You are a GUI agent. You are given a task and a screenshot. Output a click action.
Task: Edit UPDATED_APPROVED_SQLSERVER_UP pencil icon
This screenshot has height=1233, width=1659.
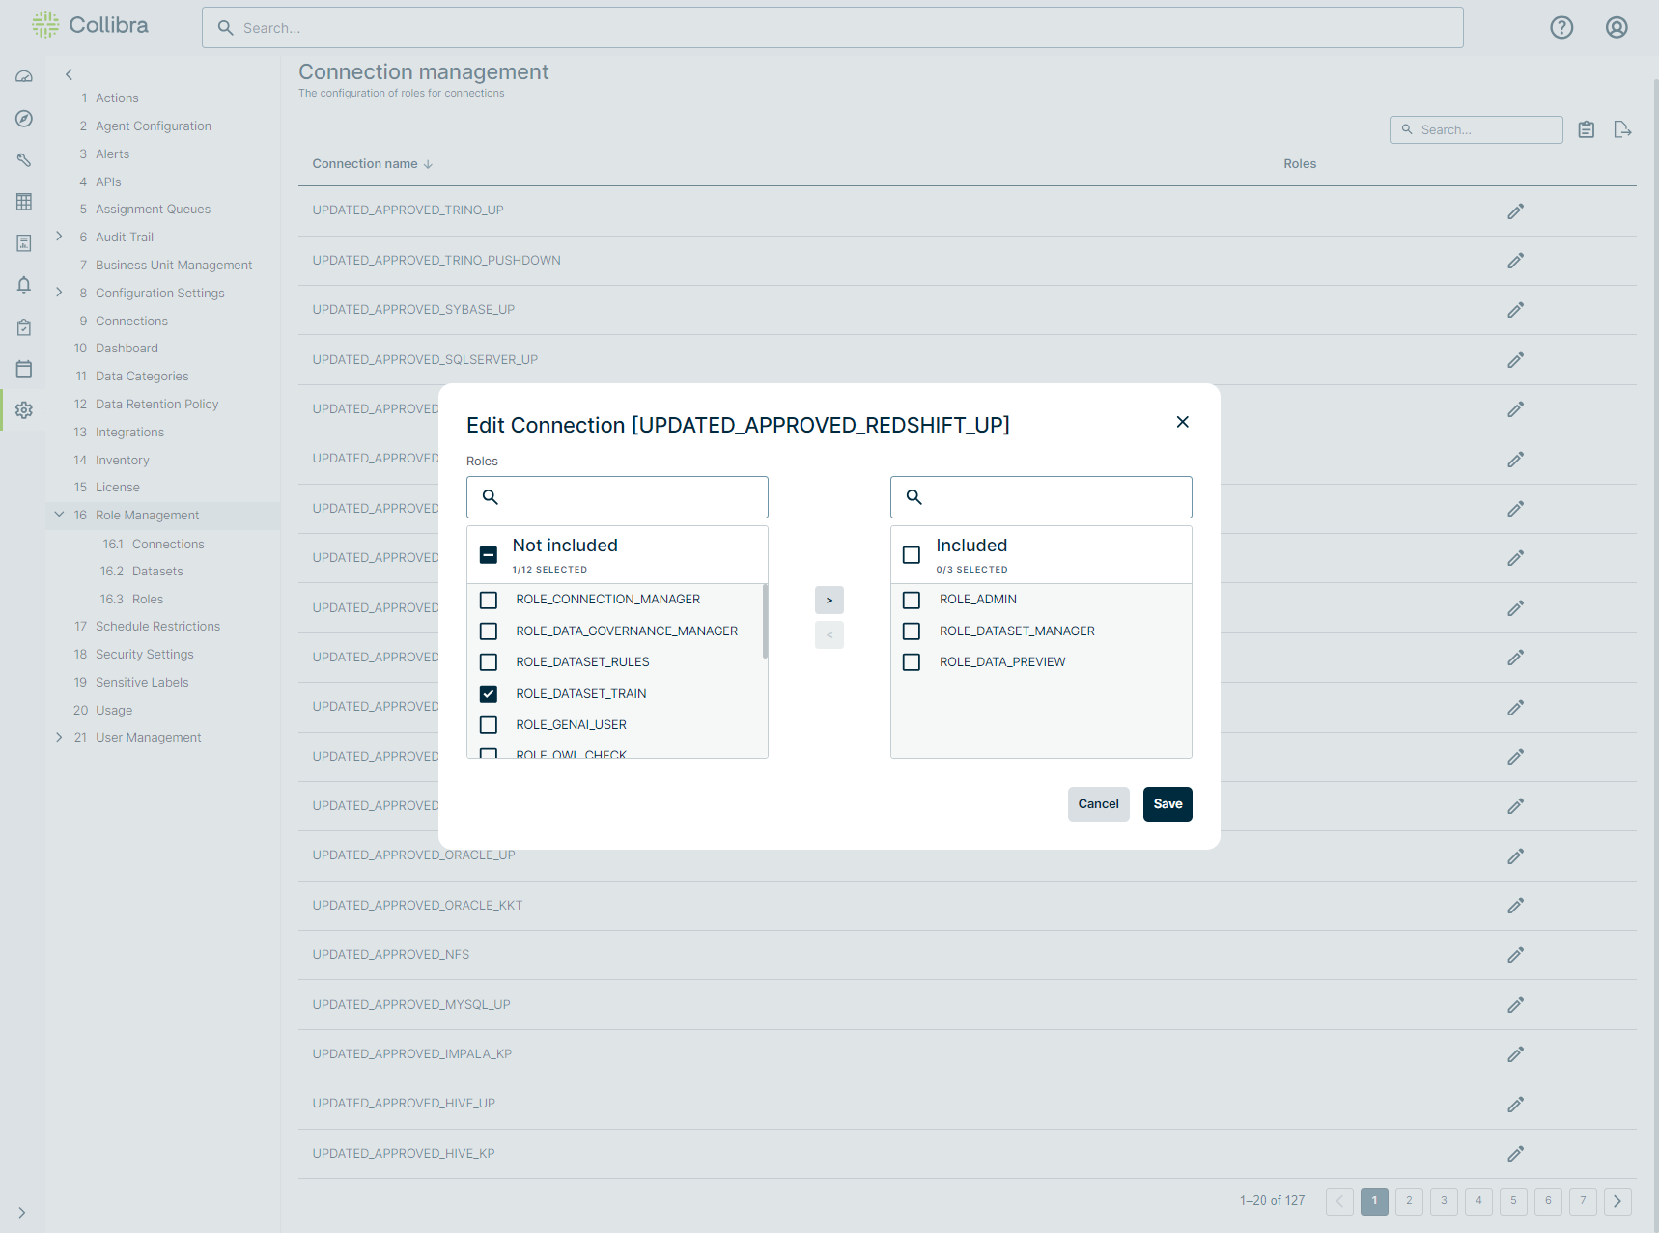point(1516,360)
